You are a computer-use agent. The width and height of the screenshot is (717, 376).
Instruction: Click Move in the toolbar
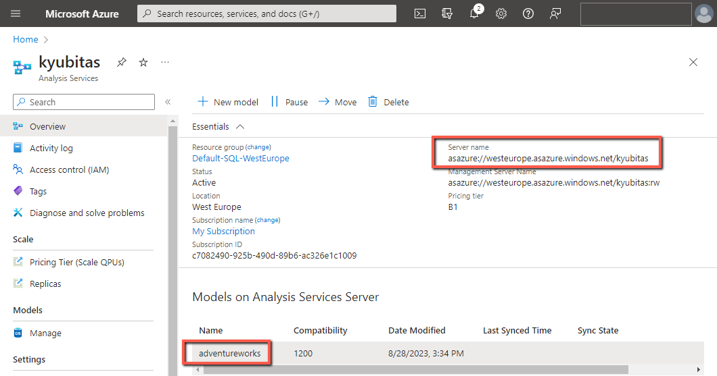click(x=338, y=102)
